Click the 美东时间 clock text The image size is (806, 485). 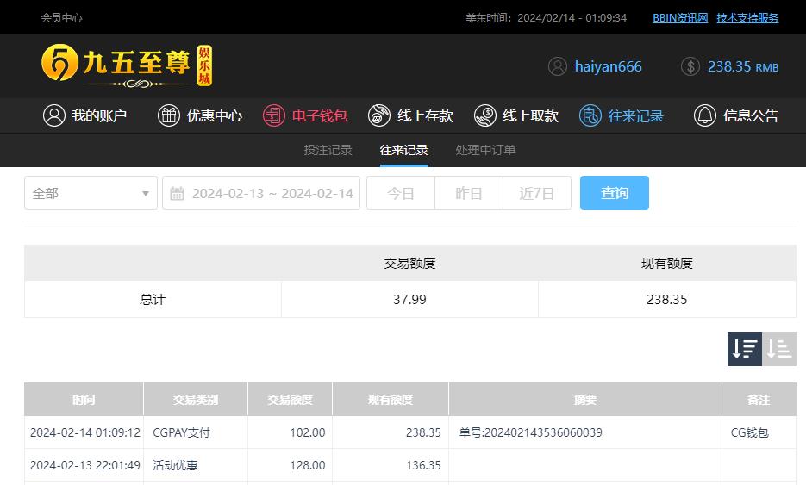(546, 17)
